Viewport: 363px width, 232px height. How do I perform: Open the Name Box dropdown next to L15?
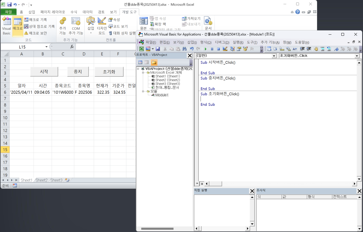(47, 47)
